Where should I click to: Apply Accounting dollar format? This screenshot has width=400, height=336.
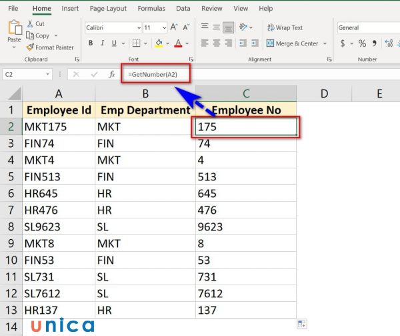343,43
